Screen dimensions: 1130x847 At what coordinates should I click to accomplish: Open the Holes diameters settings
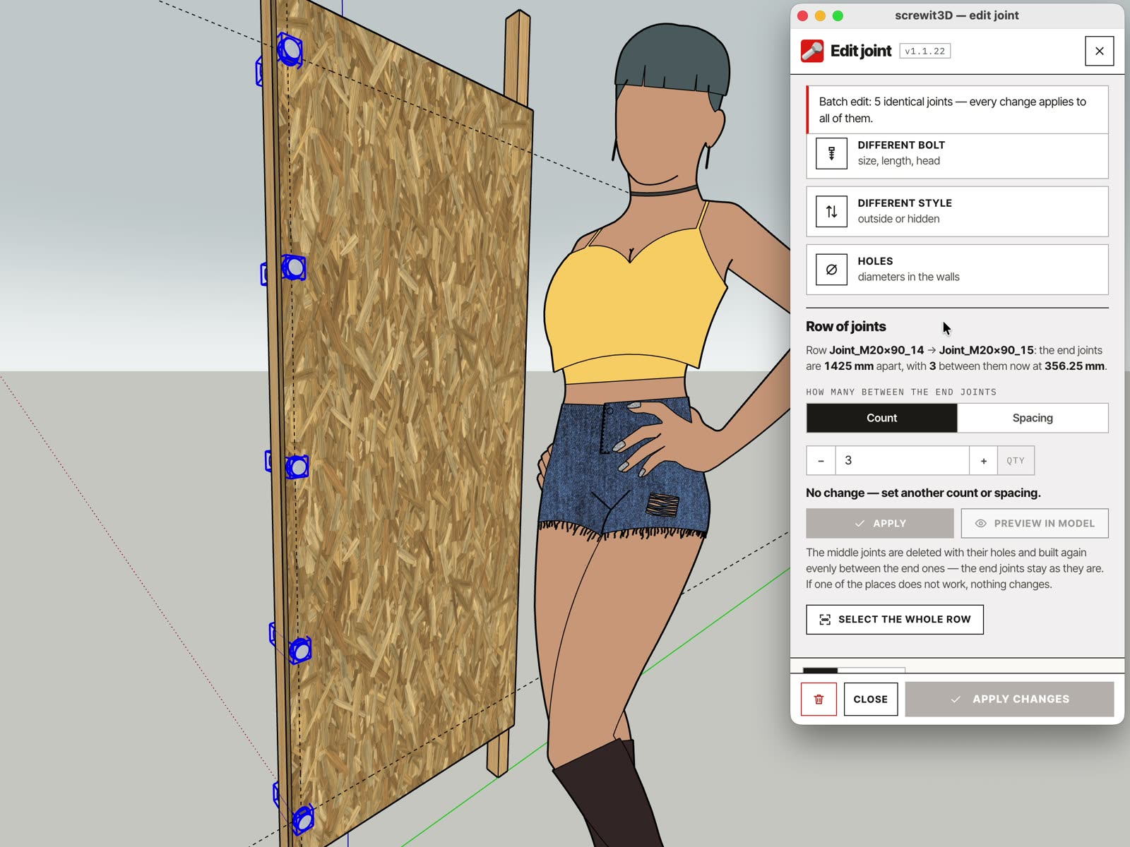coord(957,269)
